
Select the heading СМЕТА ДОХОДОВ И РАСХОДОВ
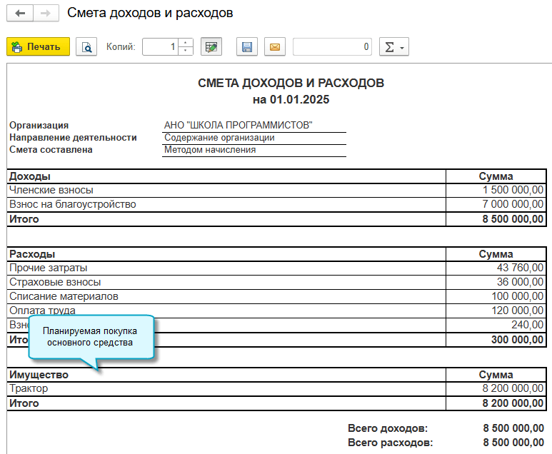[x=291, y=83]
